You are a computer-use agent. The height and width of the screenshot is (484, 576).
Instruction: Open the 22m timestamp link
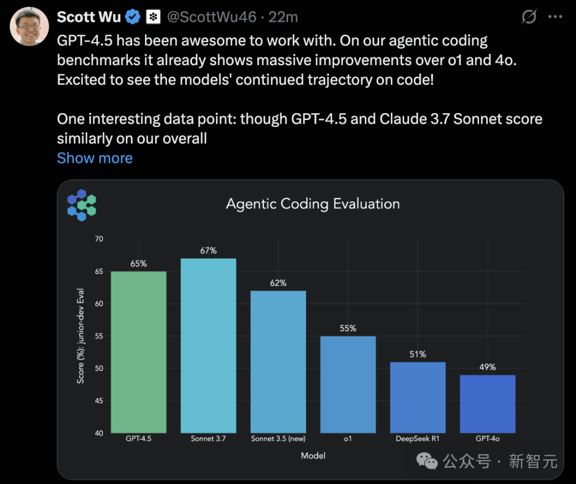(283, 17)
